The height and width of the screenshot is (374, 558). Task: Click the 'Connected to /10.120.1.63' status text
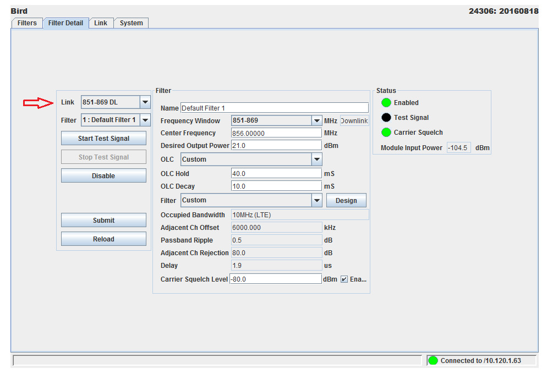coord(481,360)
